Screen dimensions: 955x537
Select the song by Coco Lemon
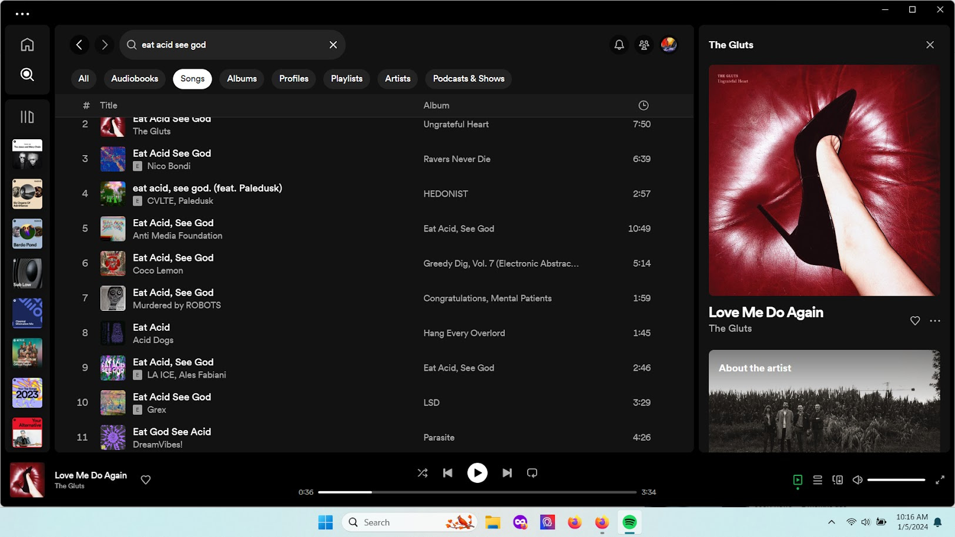tap(374, 264)
